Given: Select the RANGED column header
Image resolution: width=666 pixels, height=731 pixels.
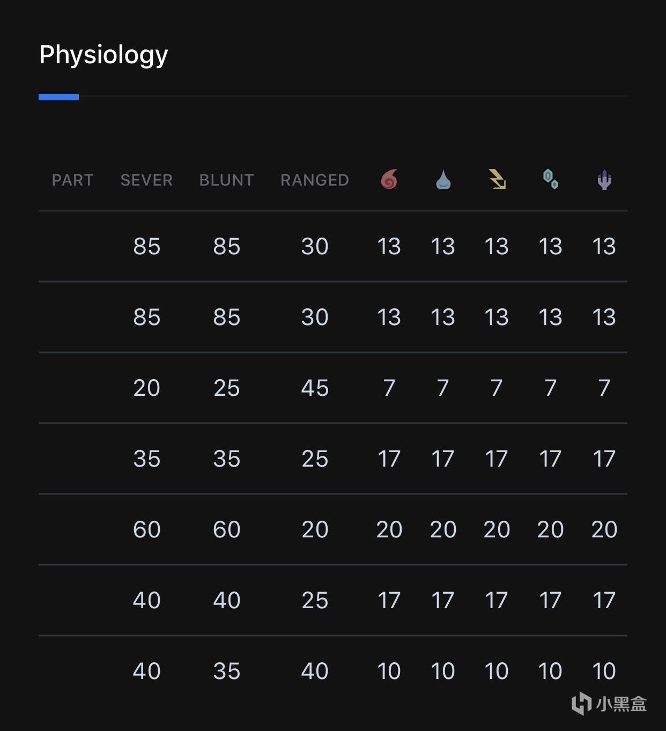Looking at the screenshot, I should 315,180.
